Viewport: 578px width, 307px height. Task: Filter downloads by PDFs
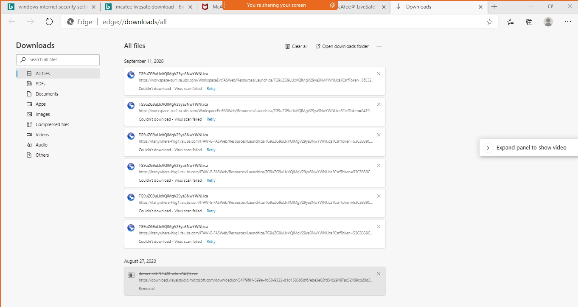(x=40, y=84)
